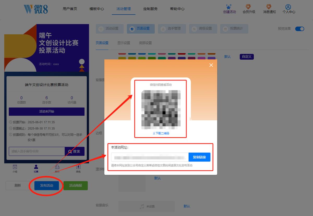The height and width of the screenshot is (216, 313).
Task: Click 端午文创设计比赛投票活动 title in preview card
Action: 47,85
